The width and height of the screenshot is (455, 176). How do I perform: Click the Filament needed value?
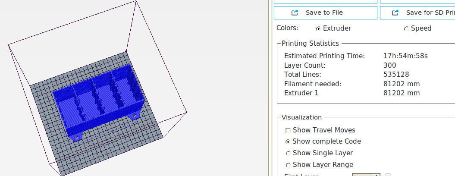[401, 84]
